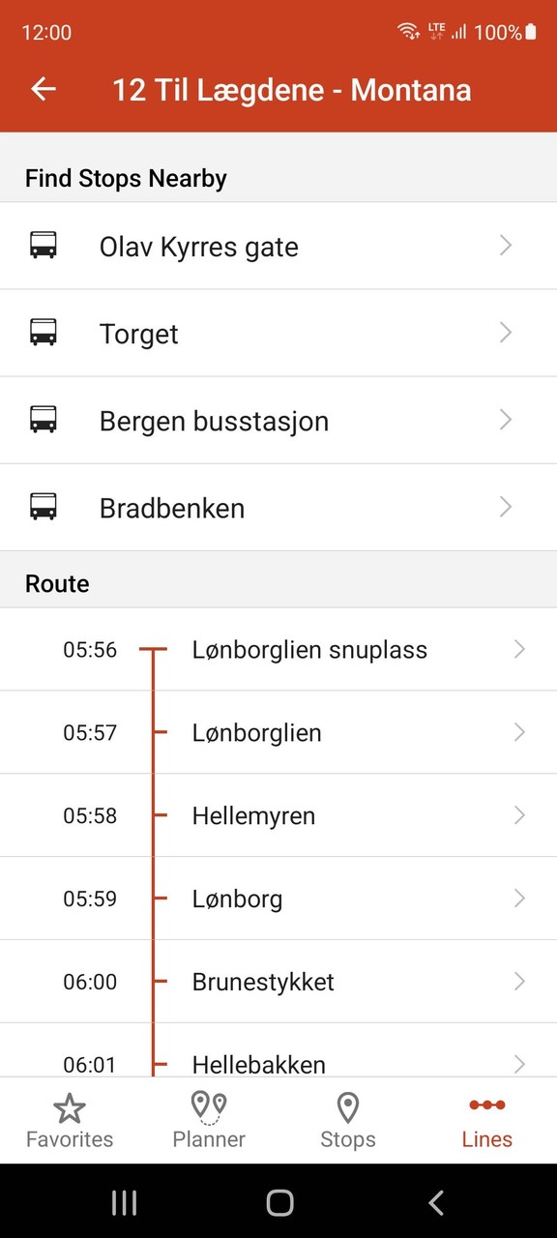557x1238 pixels.
Task: Select the Lines dots icon
Action: tap(486, 1105)
